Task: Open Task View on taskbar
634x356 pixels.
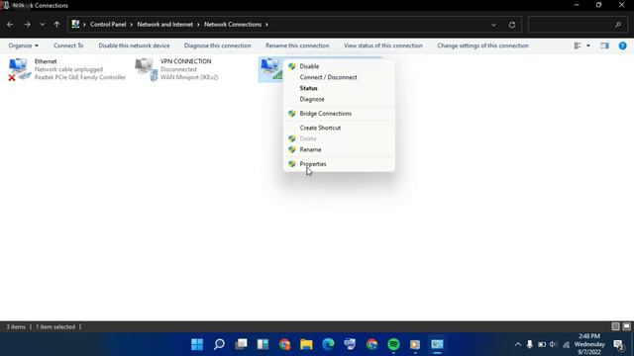Action: tap(241, 344)
